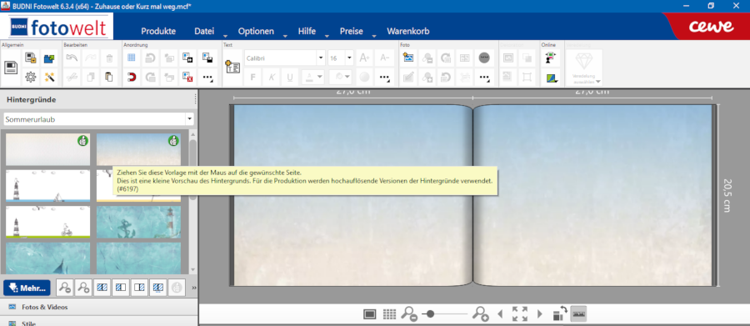Click the fit-to-screen arrows icon below canvas
This screenshot has width=750, height=326.
coord(520,314)
